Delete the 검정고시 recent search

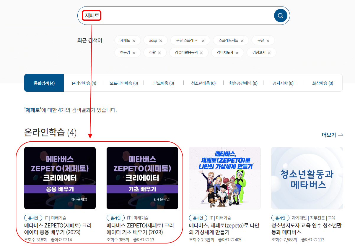coord(269,53)
